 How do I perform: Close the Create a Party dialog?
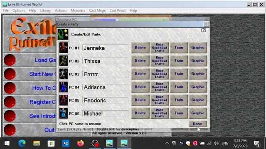(206, 24)
